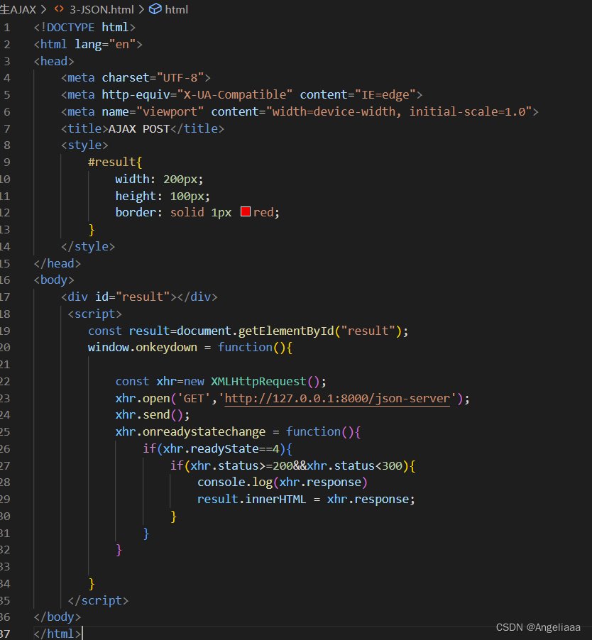Open the red color swatch picker
The width and height of the screenshot is (592, 640).
pyautogui.click(x=246, y=211)
